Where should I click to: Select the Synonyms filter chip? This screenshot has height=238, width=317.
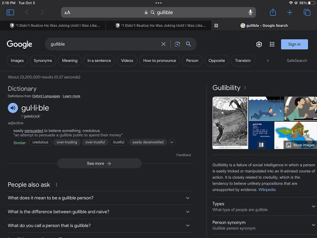click(x=43, y=60)
